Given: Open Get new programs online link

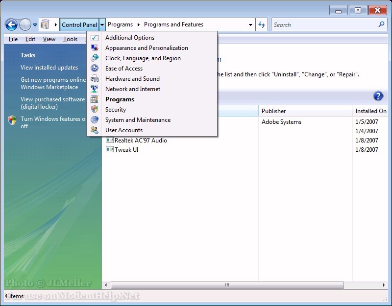Looking at the screenshot, I should pos(53,83).
